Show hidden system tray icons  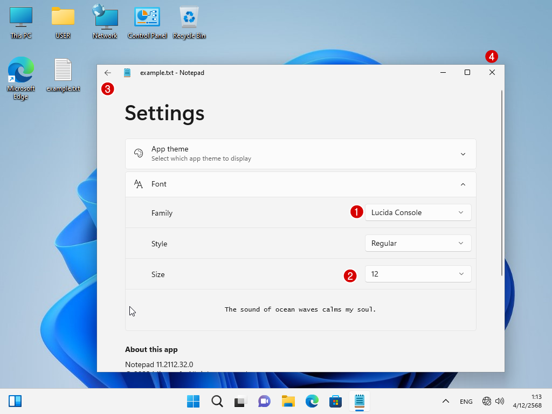click(445, 401)
